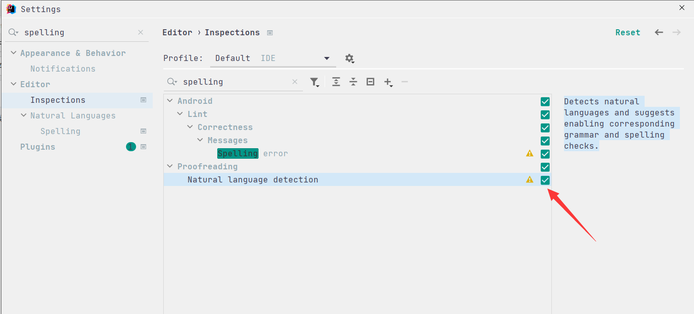The image size is (694, 314).
Task: Click the Settings window title text
Action: [41, 9]
